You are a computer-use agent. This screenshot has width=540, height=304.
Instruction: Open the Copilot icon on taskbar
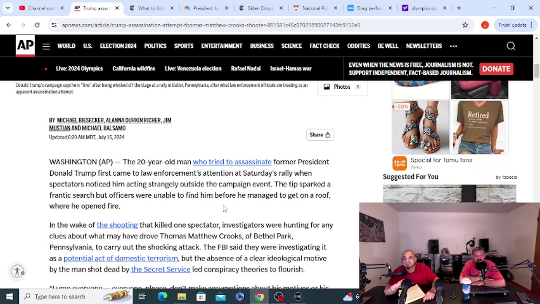point(240,296)
